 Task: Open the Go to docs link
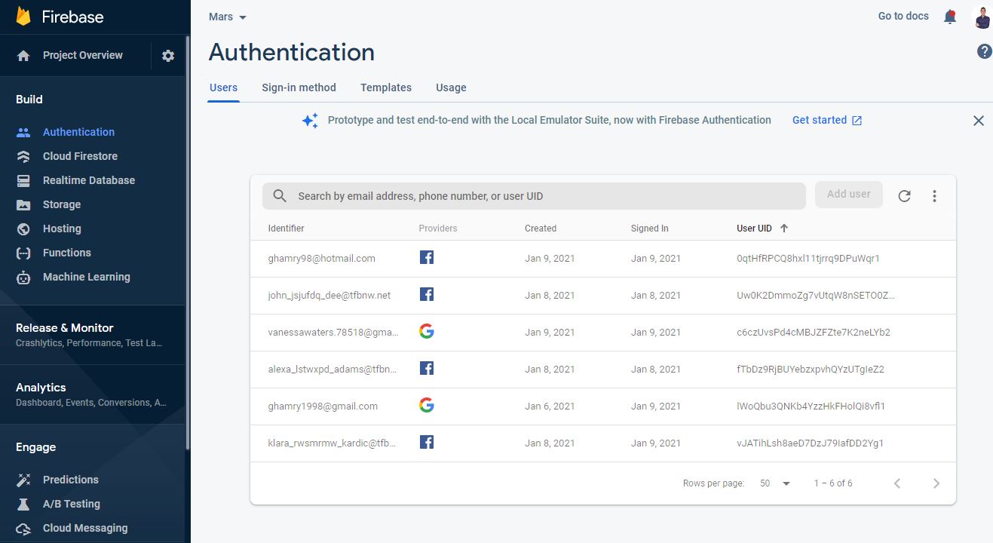coord(903,16)
